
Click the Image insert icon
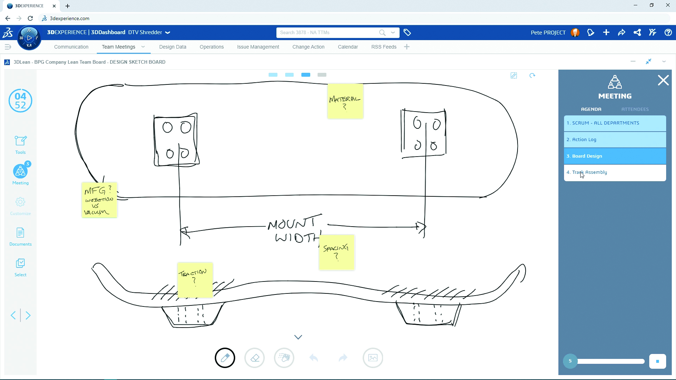373,357
